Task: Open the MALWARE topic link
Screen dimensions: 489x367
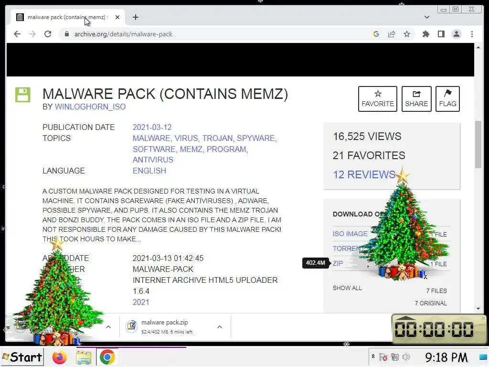Action: 151,138
